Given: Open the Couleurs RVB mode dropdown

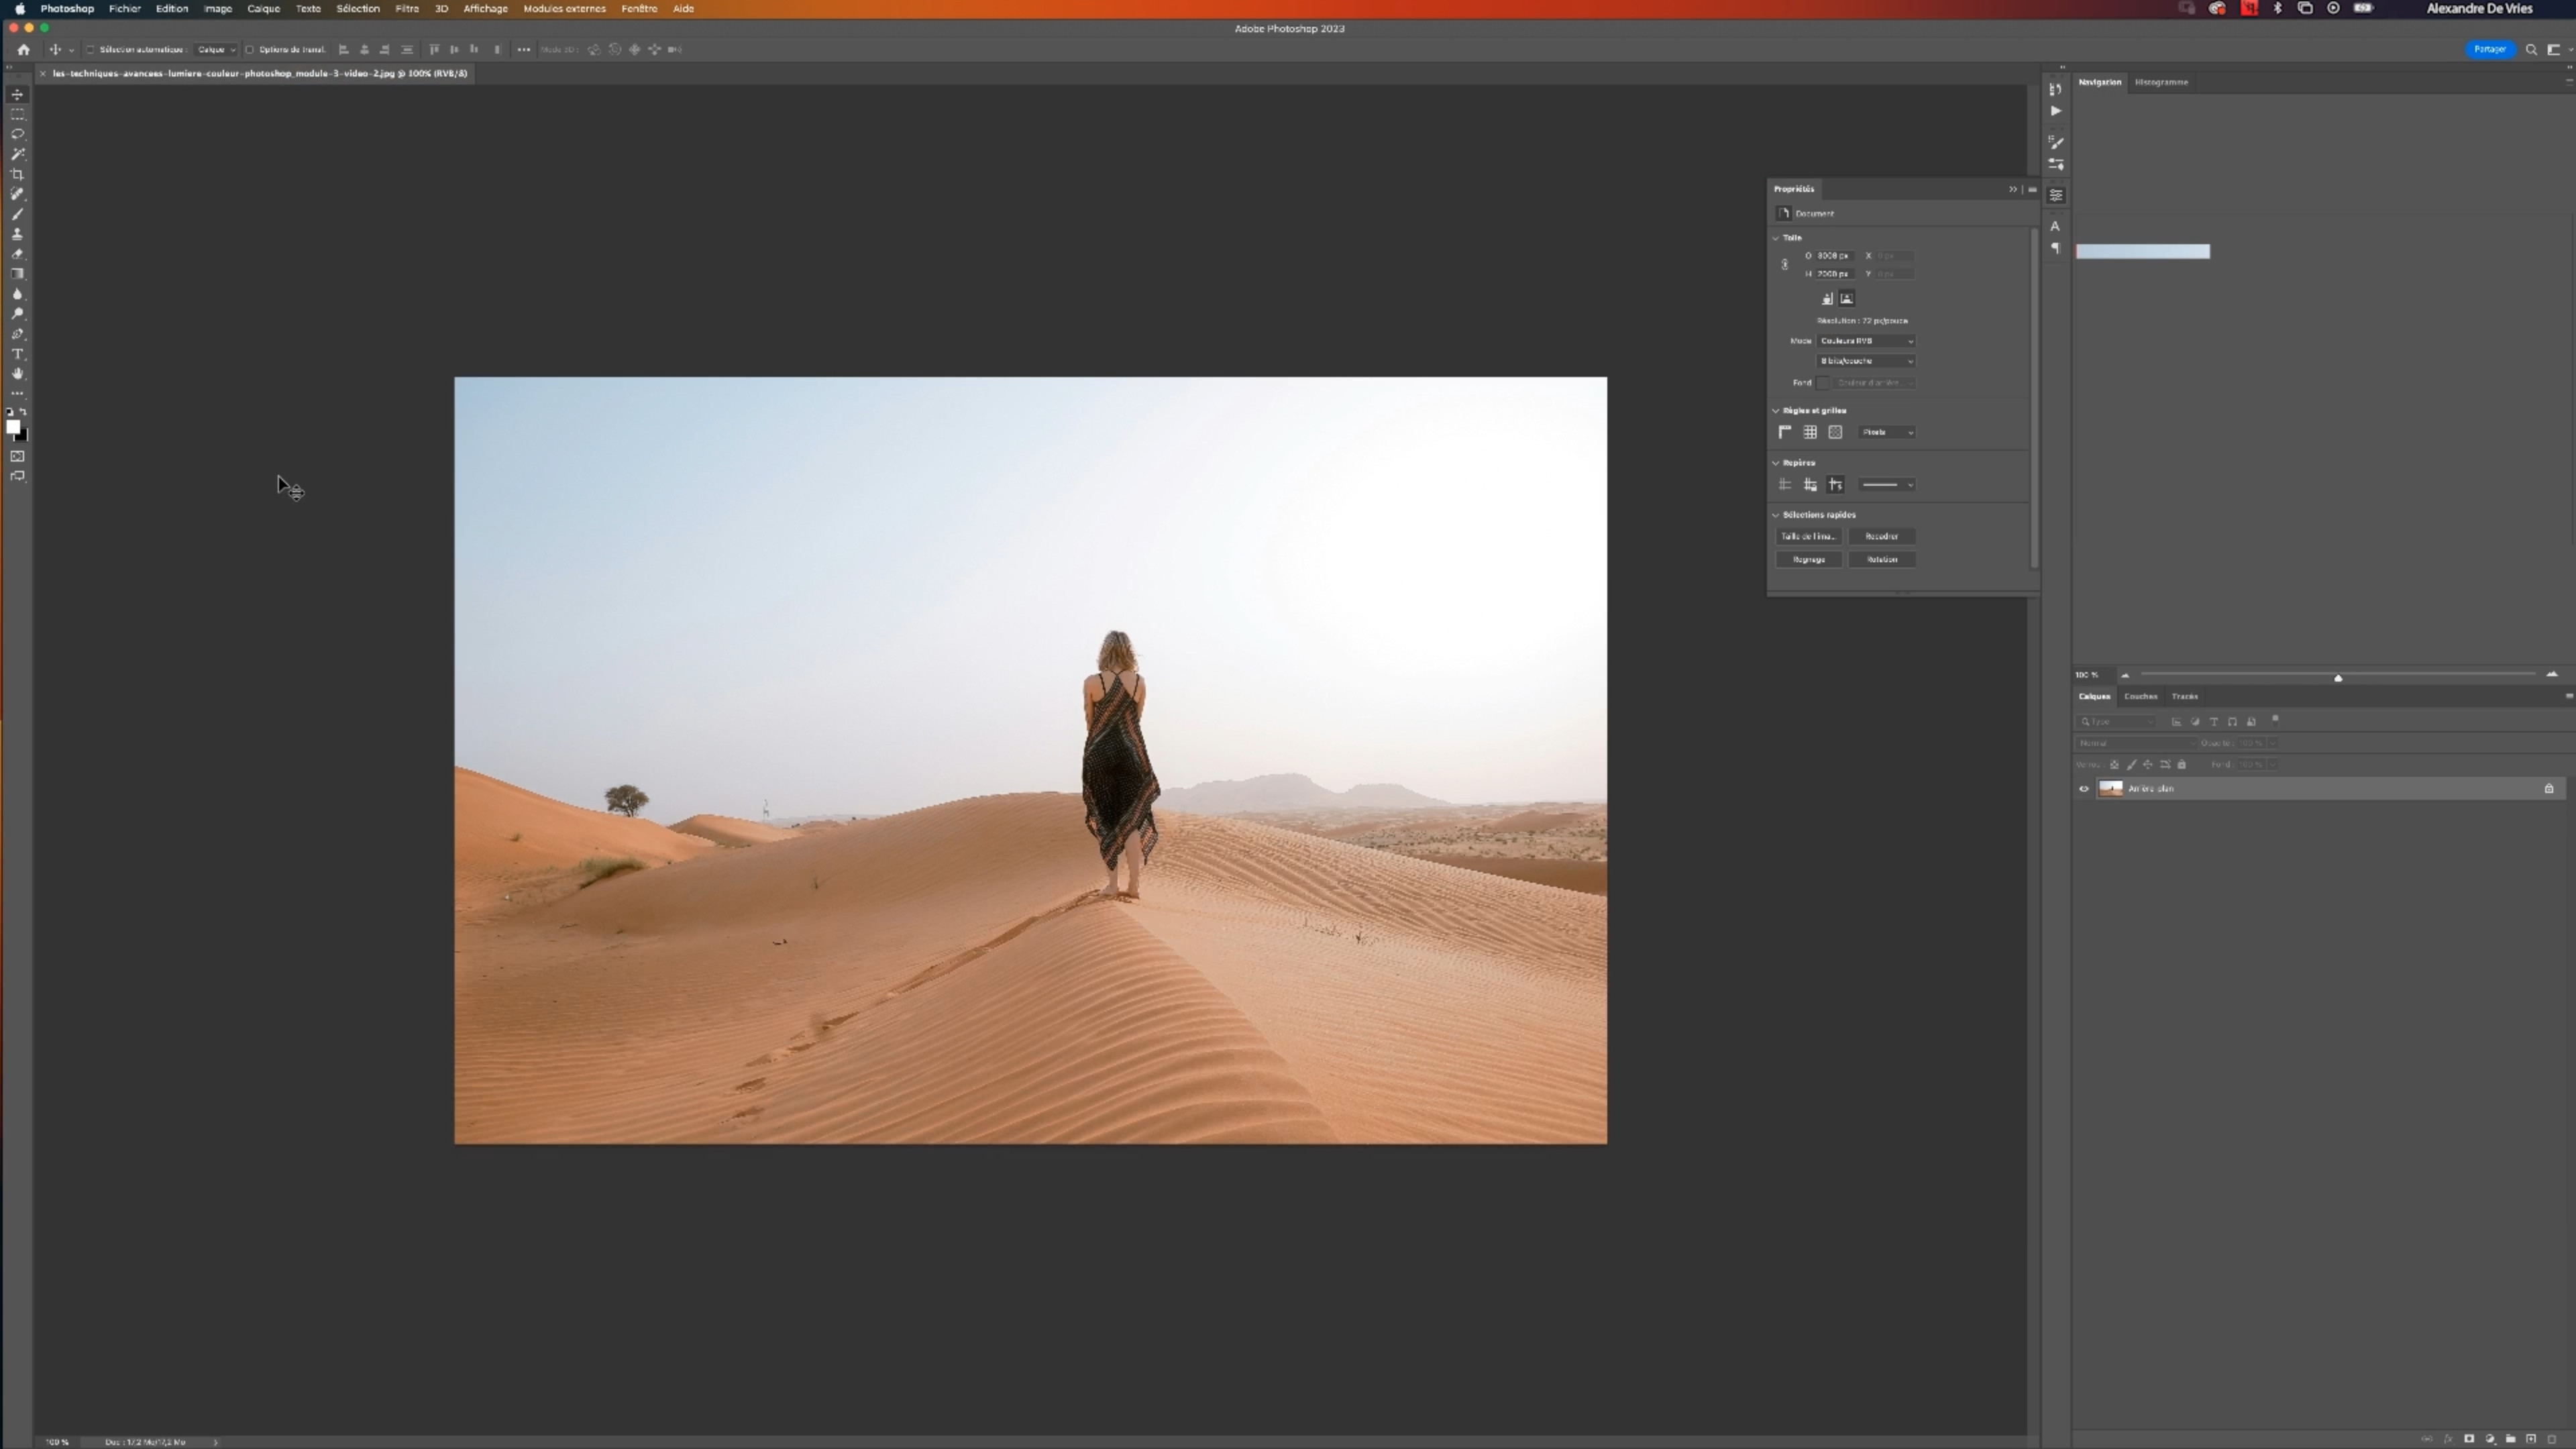Looking at the screenshot, I should pos(1866,341).
